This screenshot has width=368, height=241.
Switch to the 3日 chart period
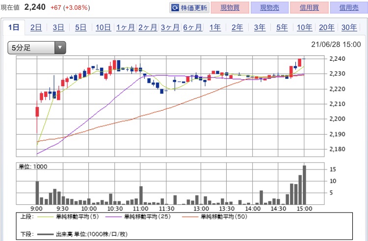click(58, 27)
